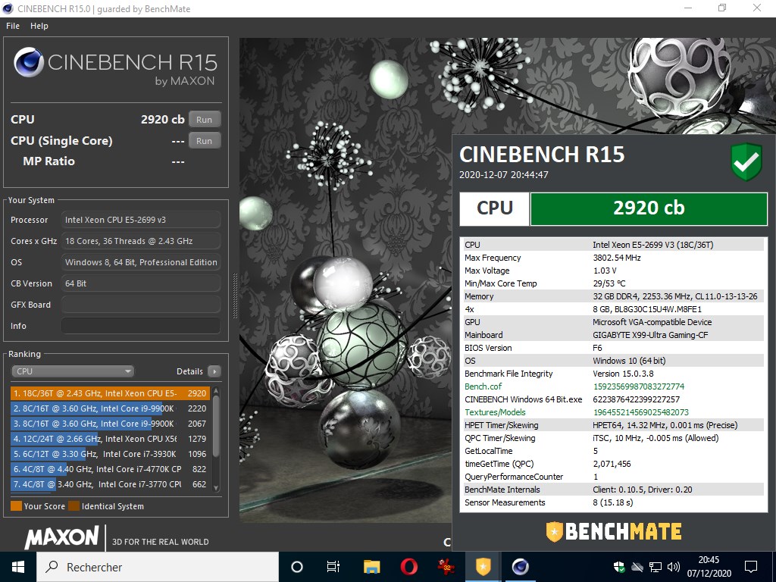Click ranking list scroll up arrow
The image size is (776, 582).
coord(216,391)
